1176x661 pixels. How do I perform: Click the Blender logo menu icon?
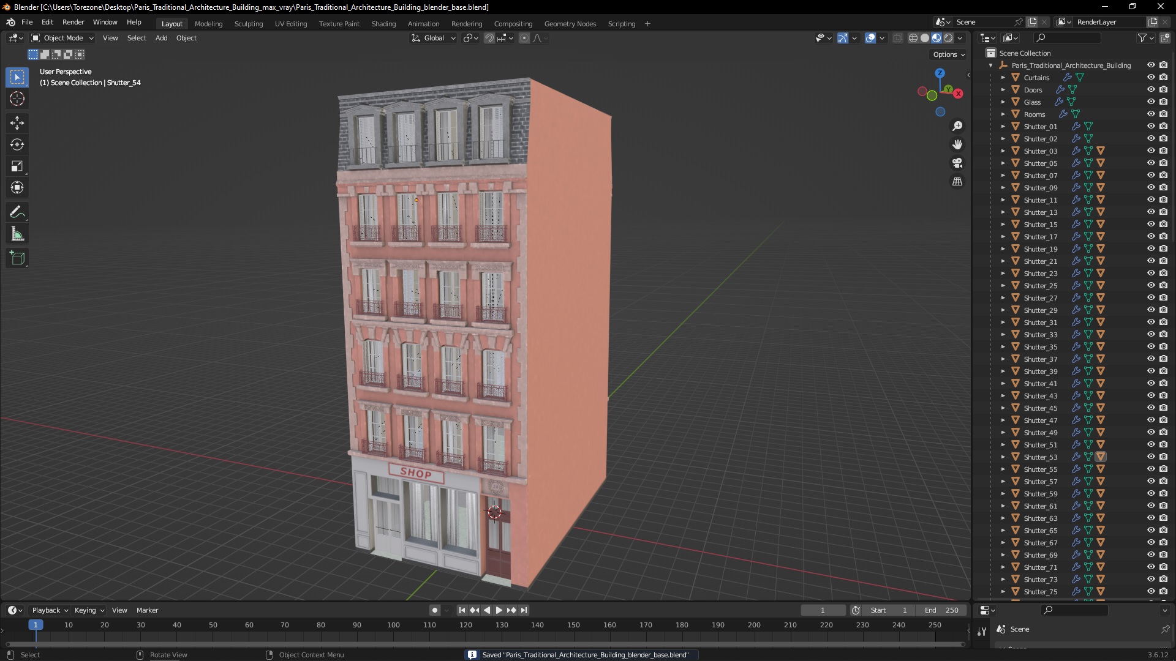(10, 22)
